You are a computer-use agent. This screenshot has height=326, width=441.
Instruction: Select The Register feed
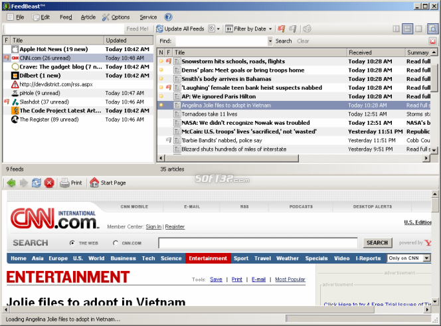(x=78, y=120)
